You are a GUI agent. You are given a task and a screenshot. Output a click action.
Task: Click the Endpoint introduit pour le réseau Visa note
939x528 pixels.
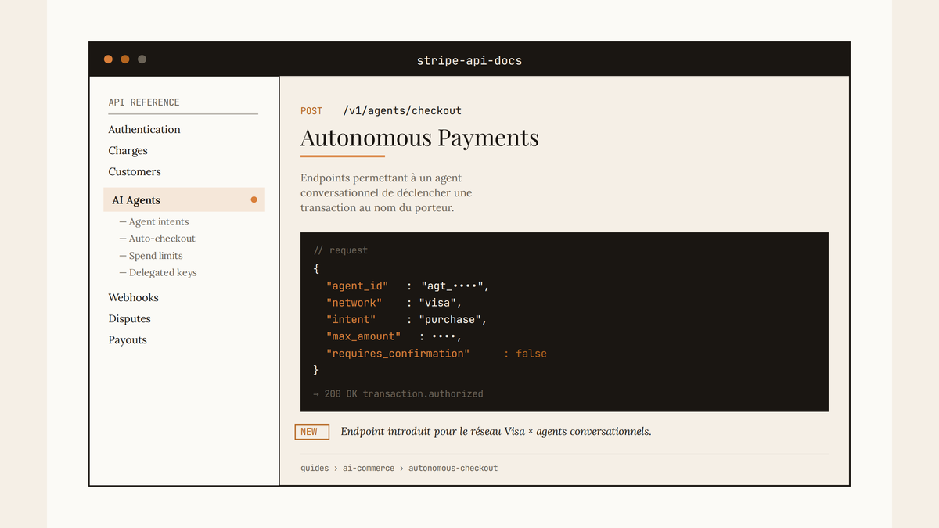(496, 432)
